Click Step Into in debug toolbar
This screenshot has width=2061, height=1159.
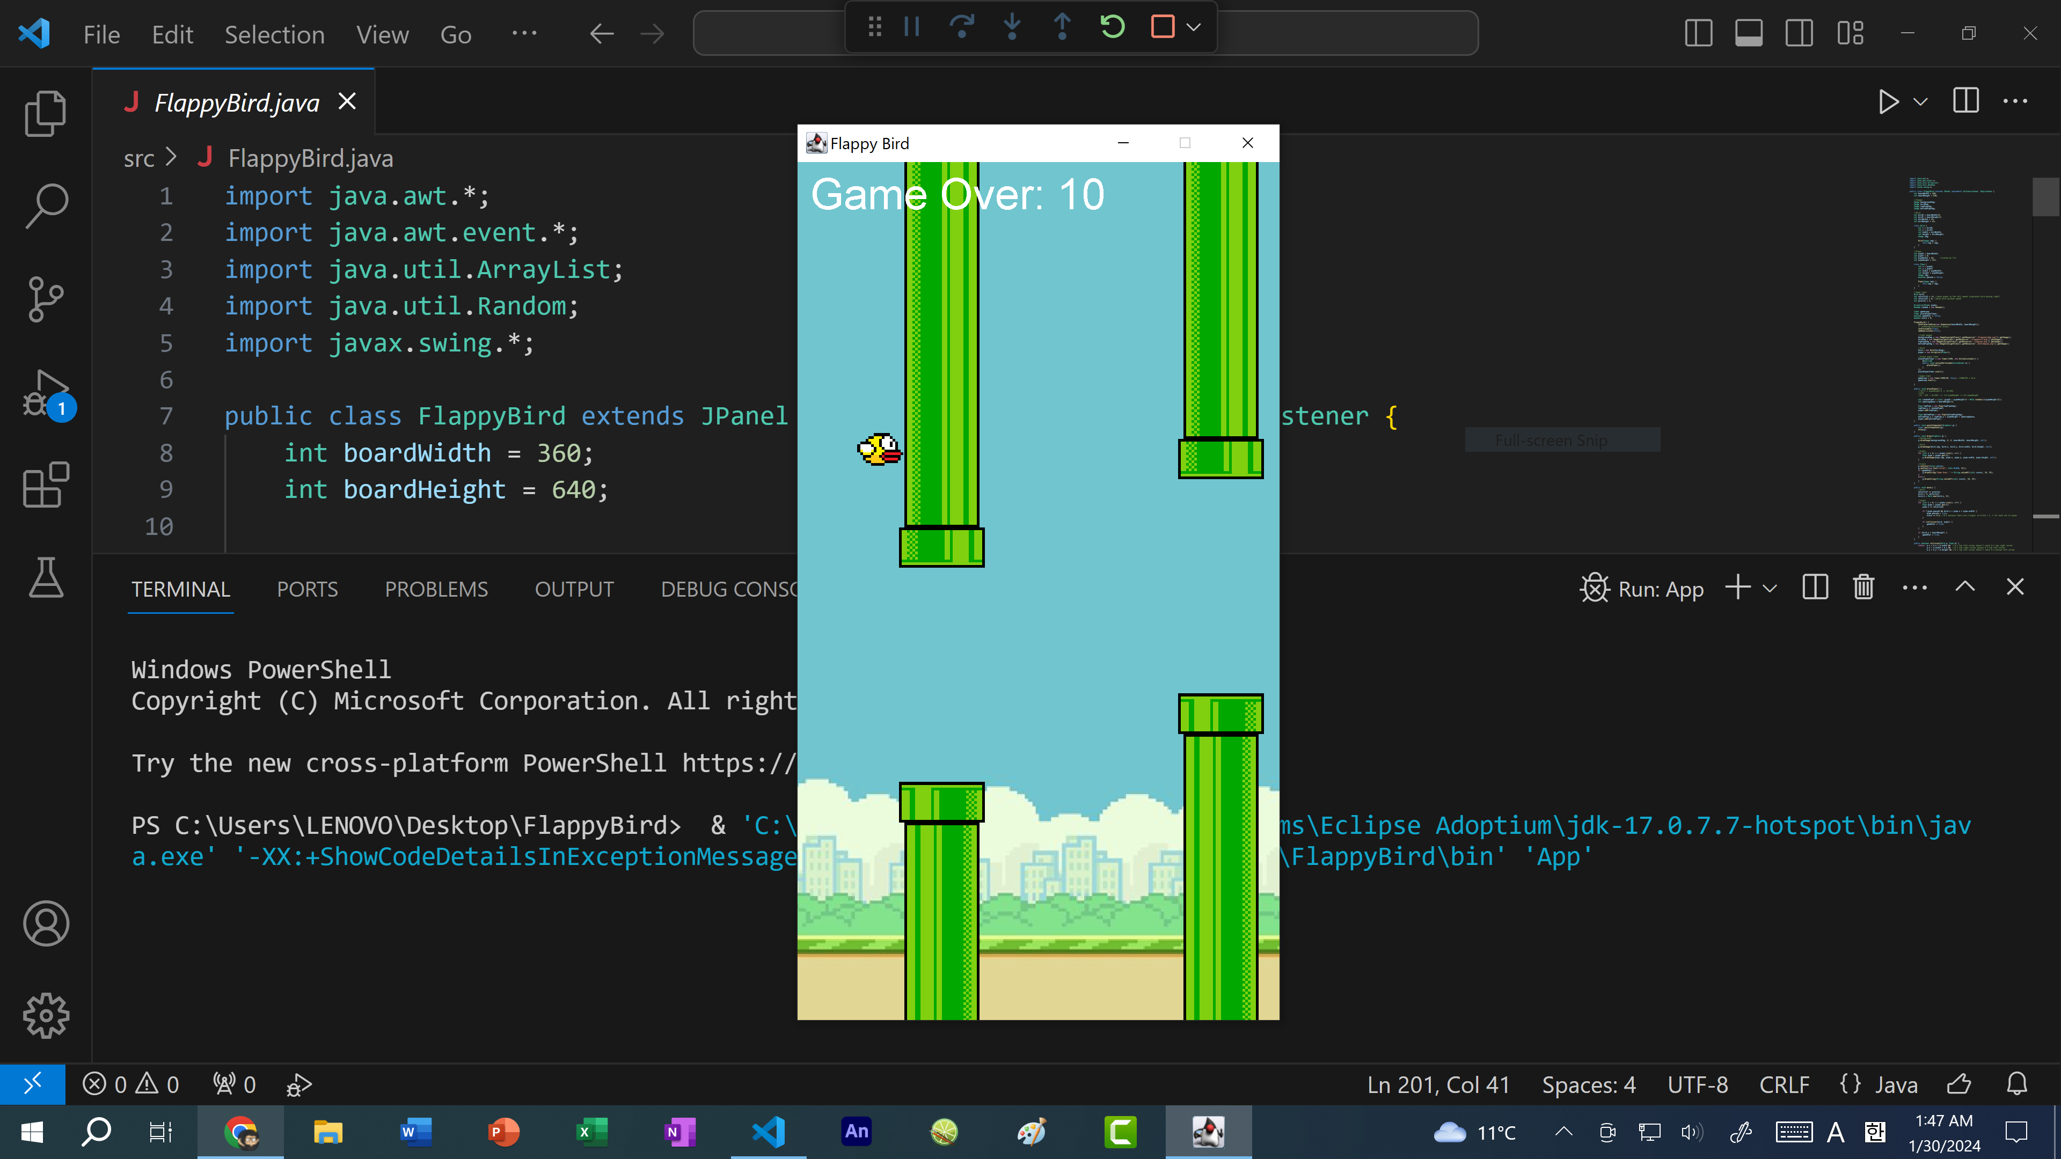(1012, 27)
